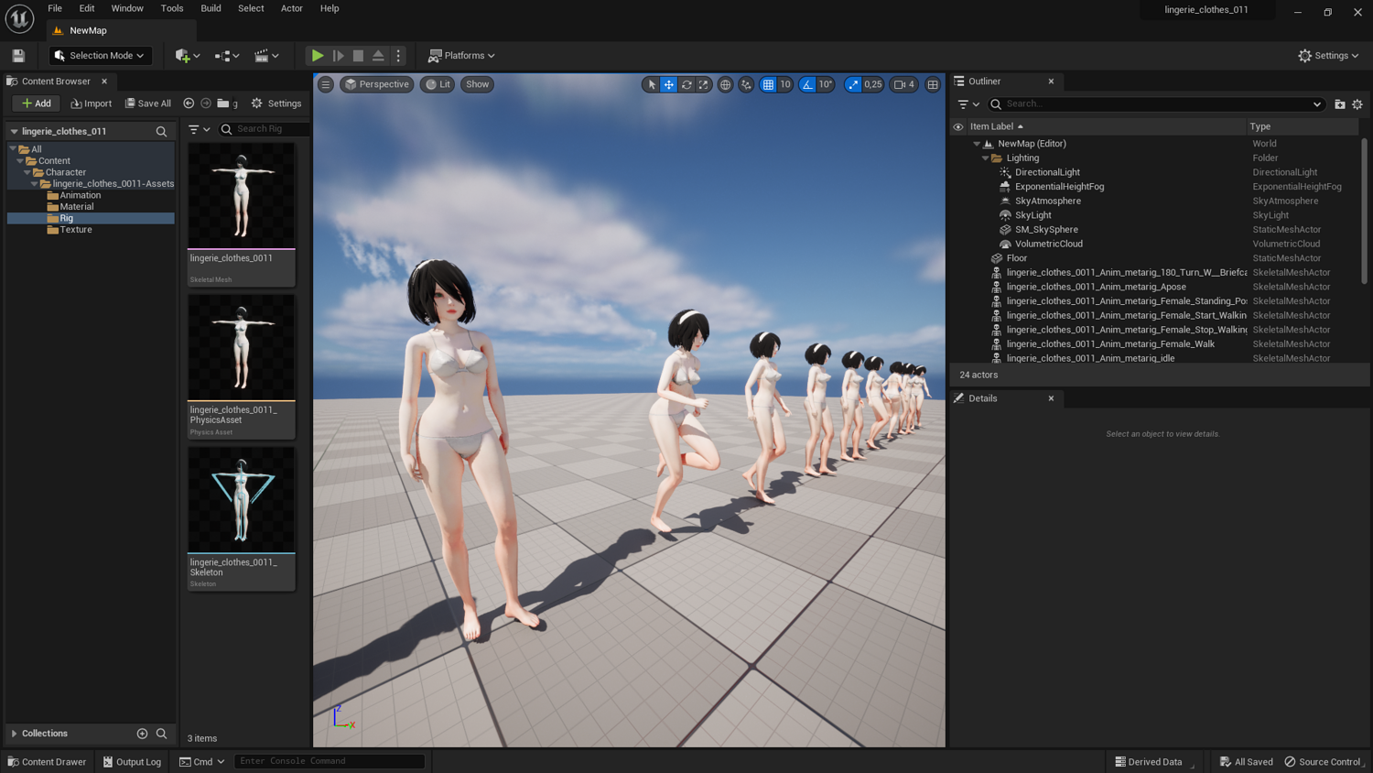Screen dimensions: 1373x773
Task: Toggle scale snapping in the viewport
Action: pos(853,84)
